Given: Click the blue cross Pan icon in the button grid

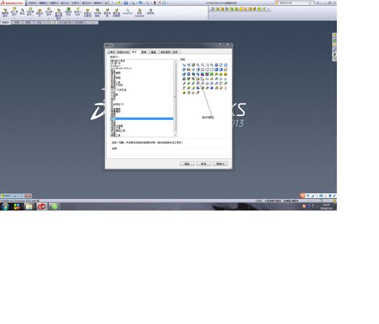Looking at the screenshot, I should click(x=193, y=69).
